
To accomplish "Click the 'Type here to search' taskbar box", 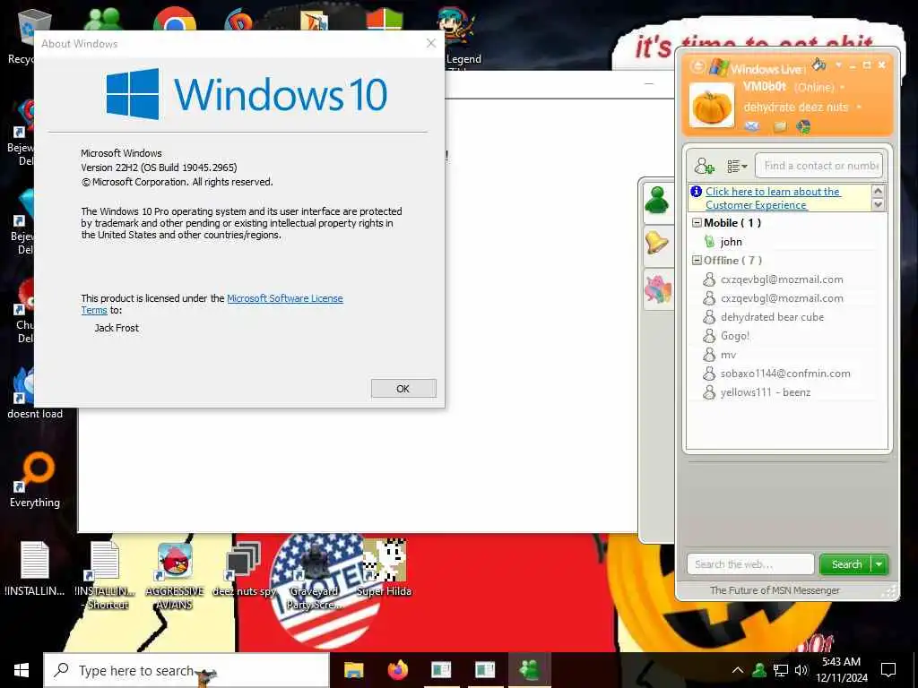I will (186, 670).
